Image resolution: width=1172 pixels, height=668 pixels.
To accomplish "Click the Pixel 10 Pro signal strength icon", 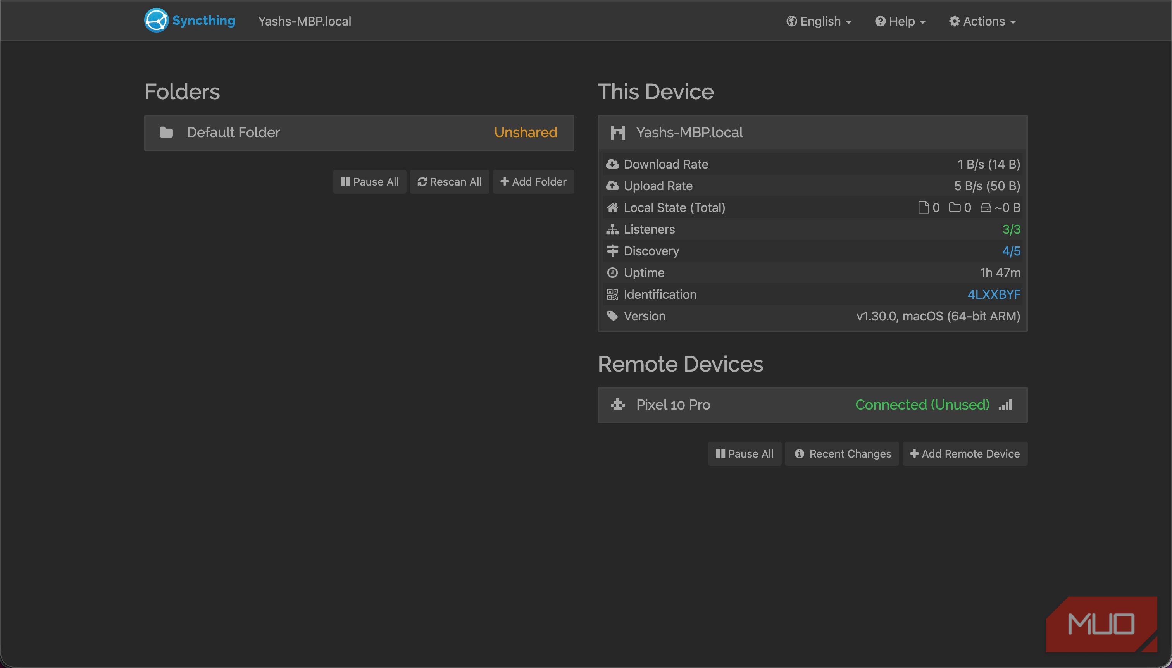I will [1005, 405].
